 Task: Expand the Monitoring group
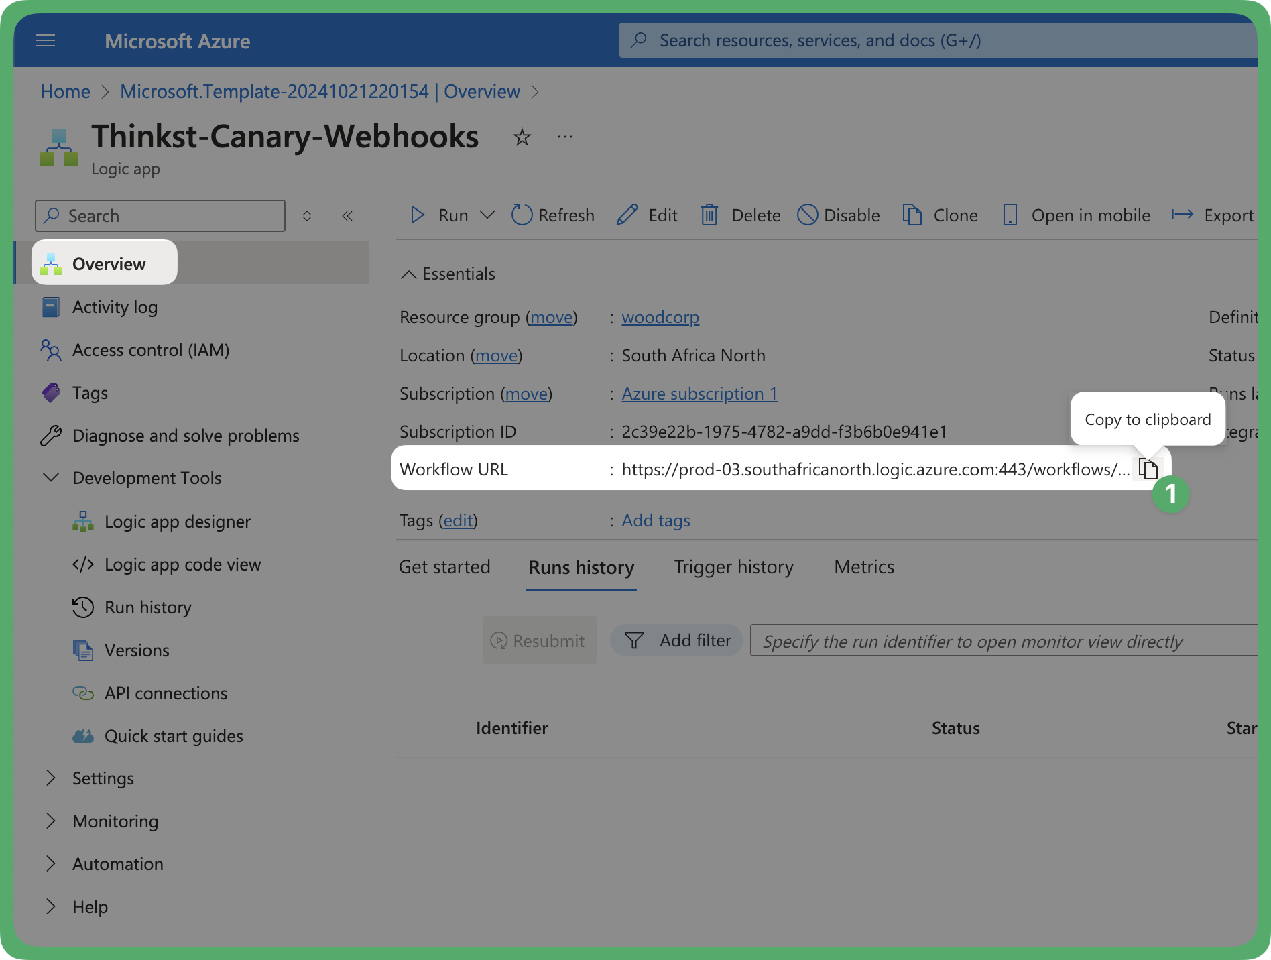(51, 821)
